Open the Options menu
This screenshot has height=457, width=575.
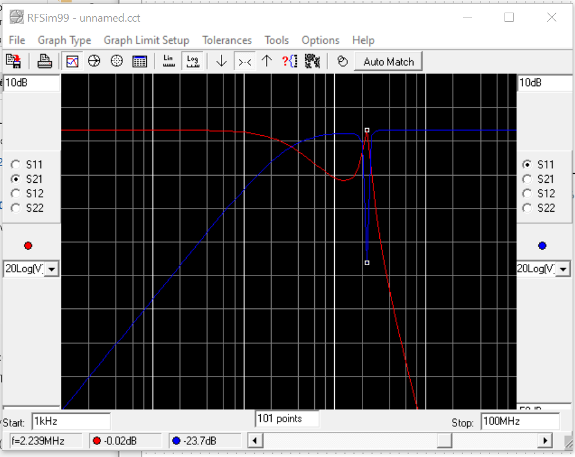(x=320, y=40)
